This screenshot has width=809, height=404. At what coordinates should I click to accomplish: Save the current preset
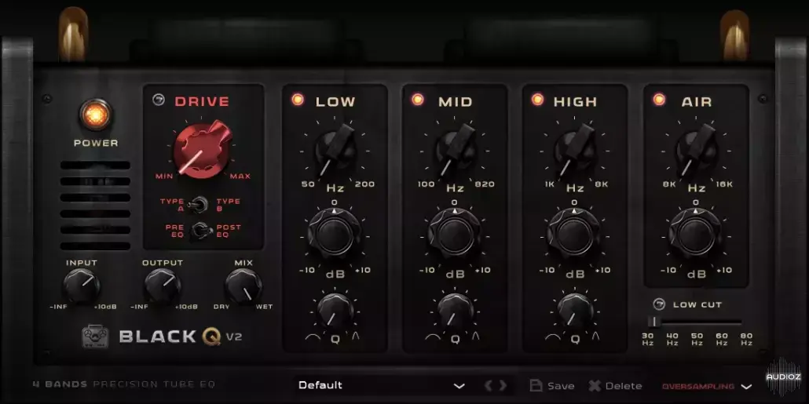551,385
